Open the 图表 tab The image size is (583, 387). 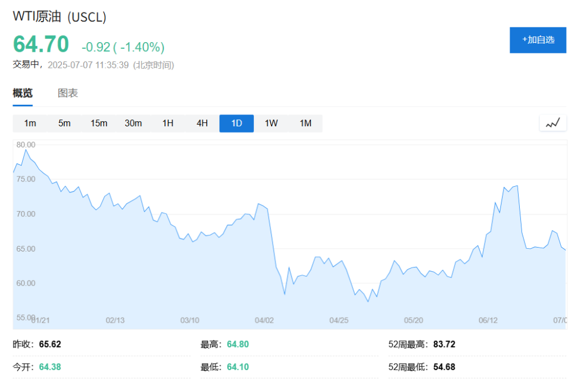tap(68, 93)
